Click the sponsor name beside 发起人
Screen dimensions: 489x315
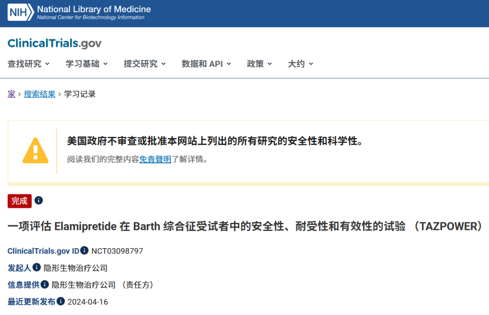coord(76,268)
